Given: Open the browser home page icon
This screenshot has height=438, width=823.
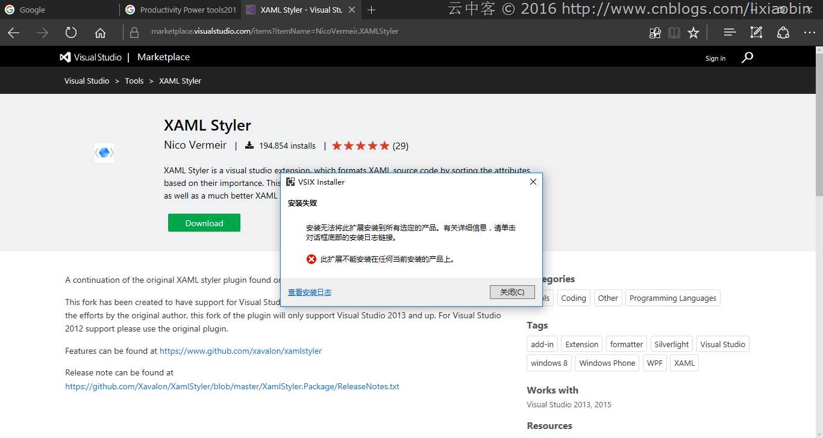Looking at the screenshot, I should tap(100, 33).
